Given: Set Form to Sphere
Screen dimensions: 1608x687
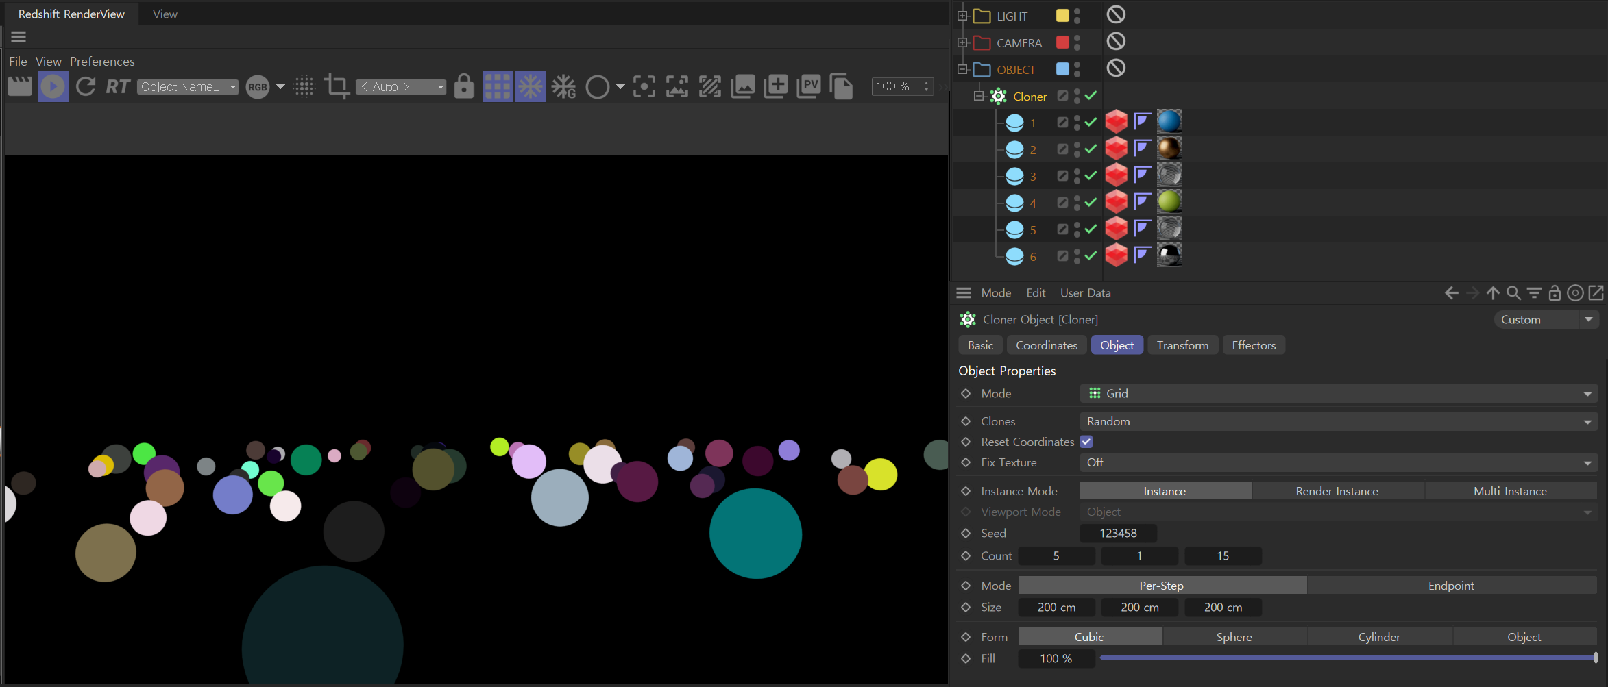Looking at the screenshot, I should (x=1234, y=637).
